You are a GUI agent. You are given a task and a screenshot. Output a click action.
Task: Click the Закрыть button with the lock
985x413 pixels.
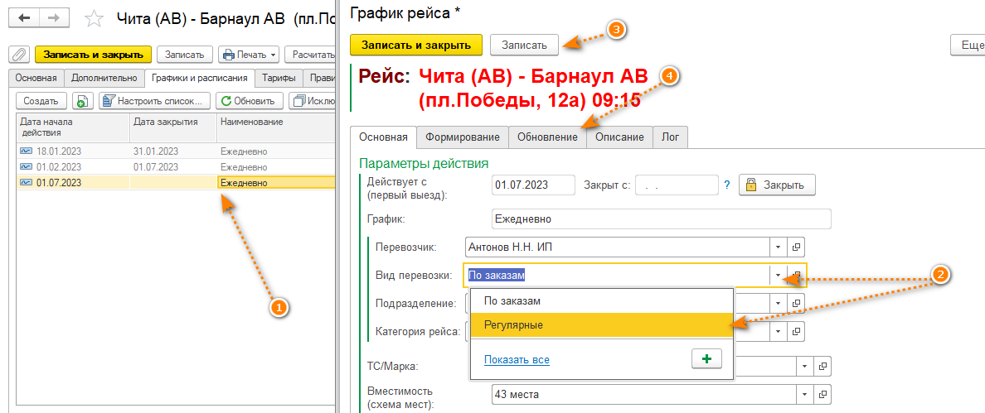[777, 185]
